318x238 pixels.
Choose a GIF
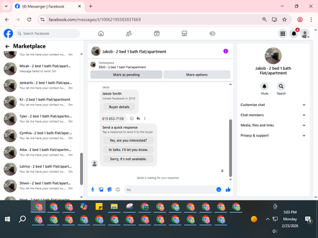click(118, 190)
